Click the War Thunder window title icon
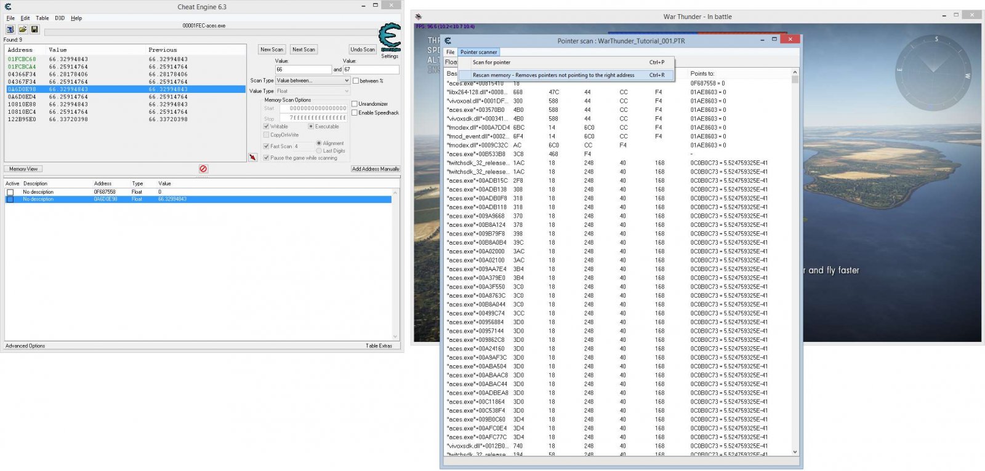The height and width of the screenshot is (471, 985). [x=418, y=17]
